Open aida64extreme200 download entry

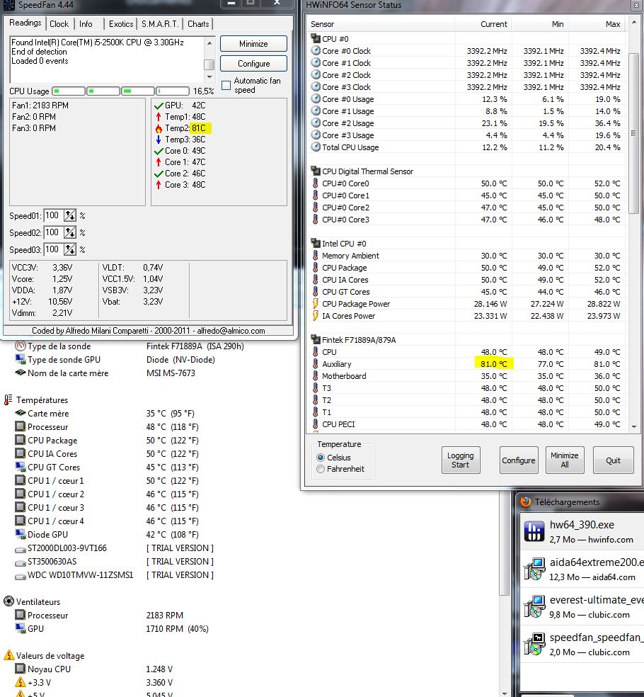tap(582, 569)
